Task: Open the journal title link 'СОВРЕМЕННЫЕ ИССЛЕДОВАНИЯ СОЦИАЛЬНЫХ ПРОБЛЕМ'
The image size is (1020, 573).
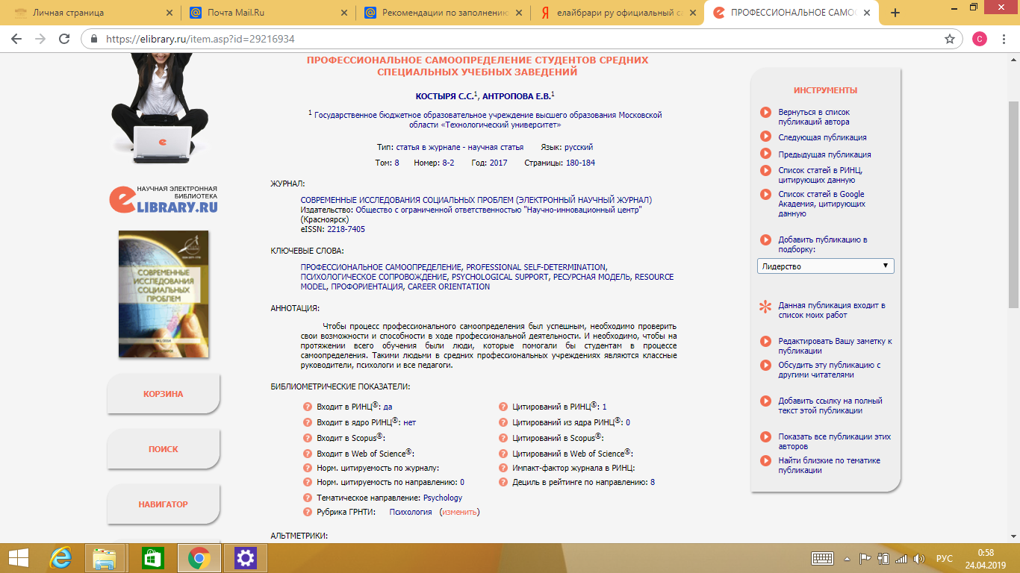Action: (476, 201)
